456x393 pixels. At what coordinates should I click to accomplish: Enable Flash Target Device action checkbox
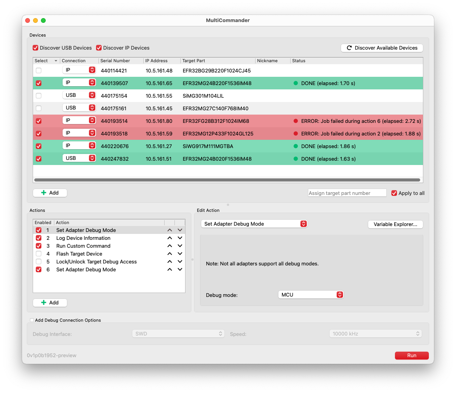39,254
